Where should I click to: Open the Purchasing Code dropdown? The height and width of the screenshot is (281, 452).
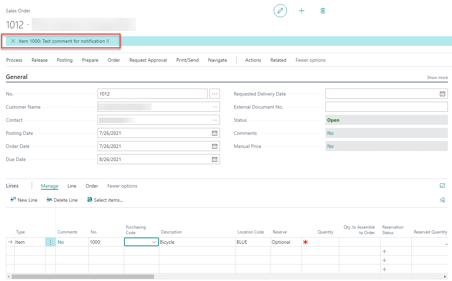click(154, 242)
